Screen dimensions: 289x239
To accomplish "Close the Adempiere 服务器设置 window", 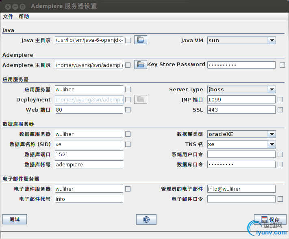I will pyautogui.click(x=8, y=7).
